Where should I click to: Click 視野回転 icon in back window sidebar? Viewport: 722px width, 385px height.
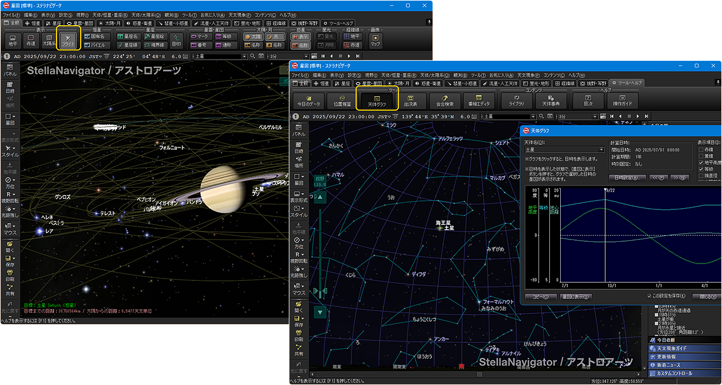click(x=10, y=197)
